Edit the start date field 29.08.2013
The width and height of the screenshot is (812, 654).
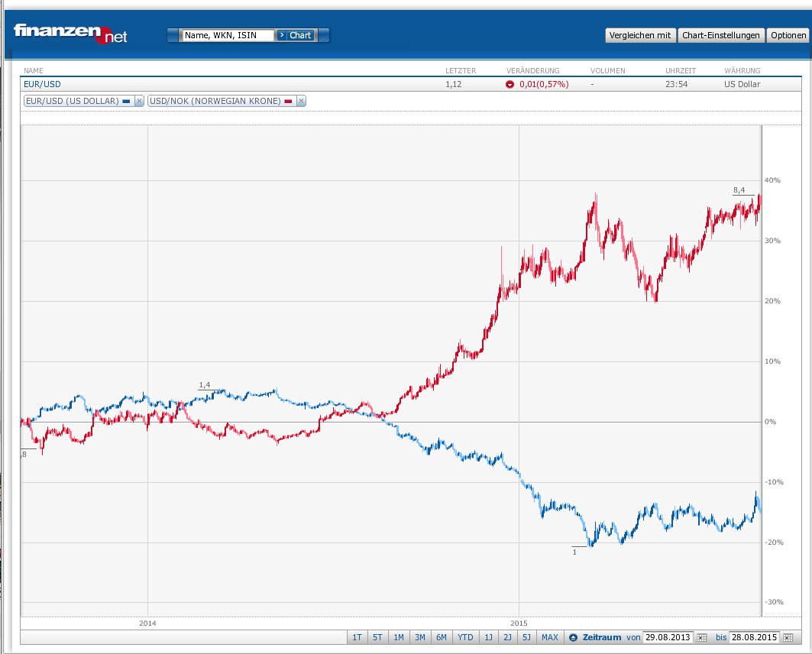coord(668,637)
